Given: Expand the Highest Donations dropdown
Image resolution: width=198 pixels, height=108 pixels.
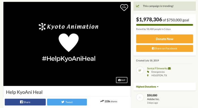Looking at the screenshot, I should [x=147, y=87].
